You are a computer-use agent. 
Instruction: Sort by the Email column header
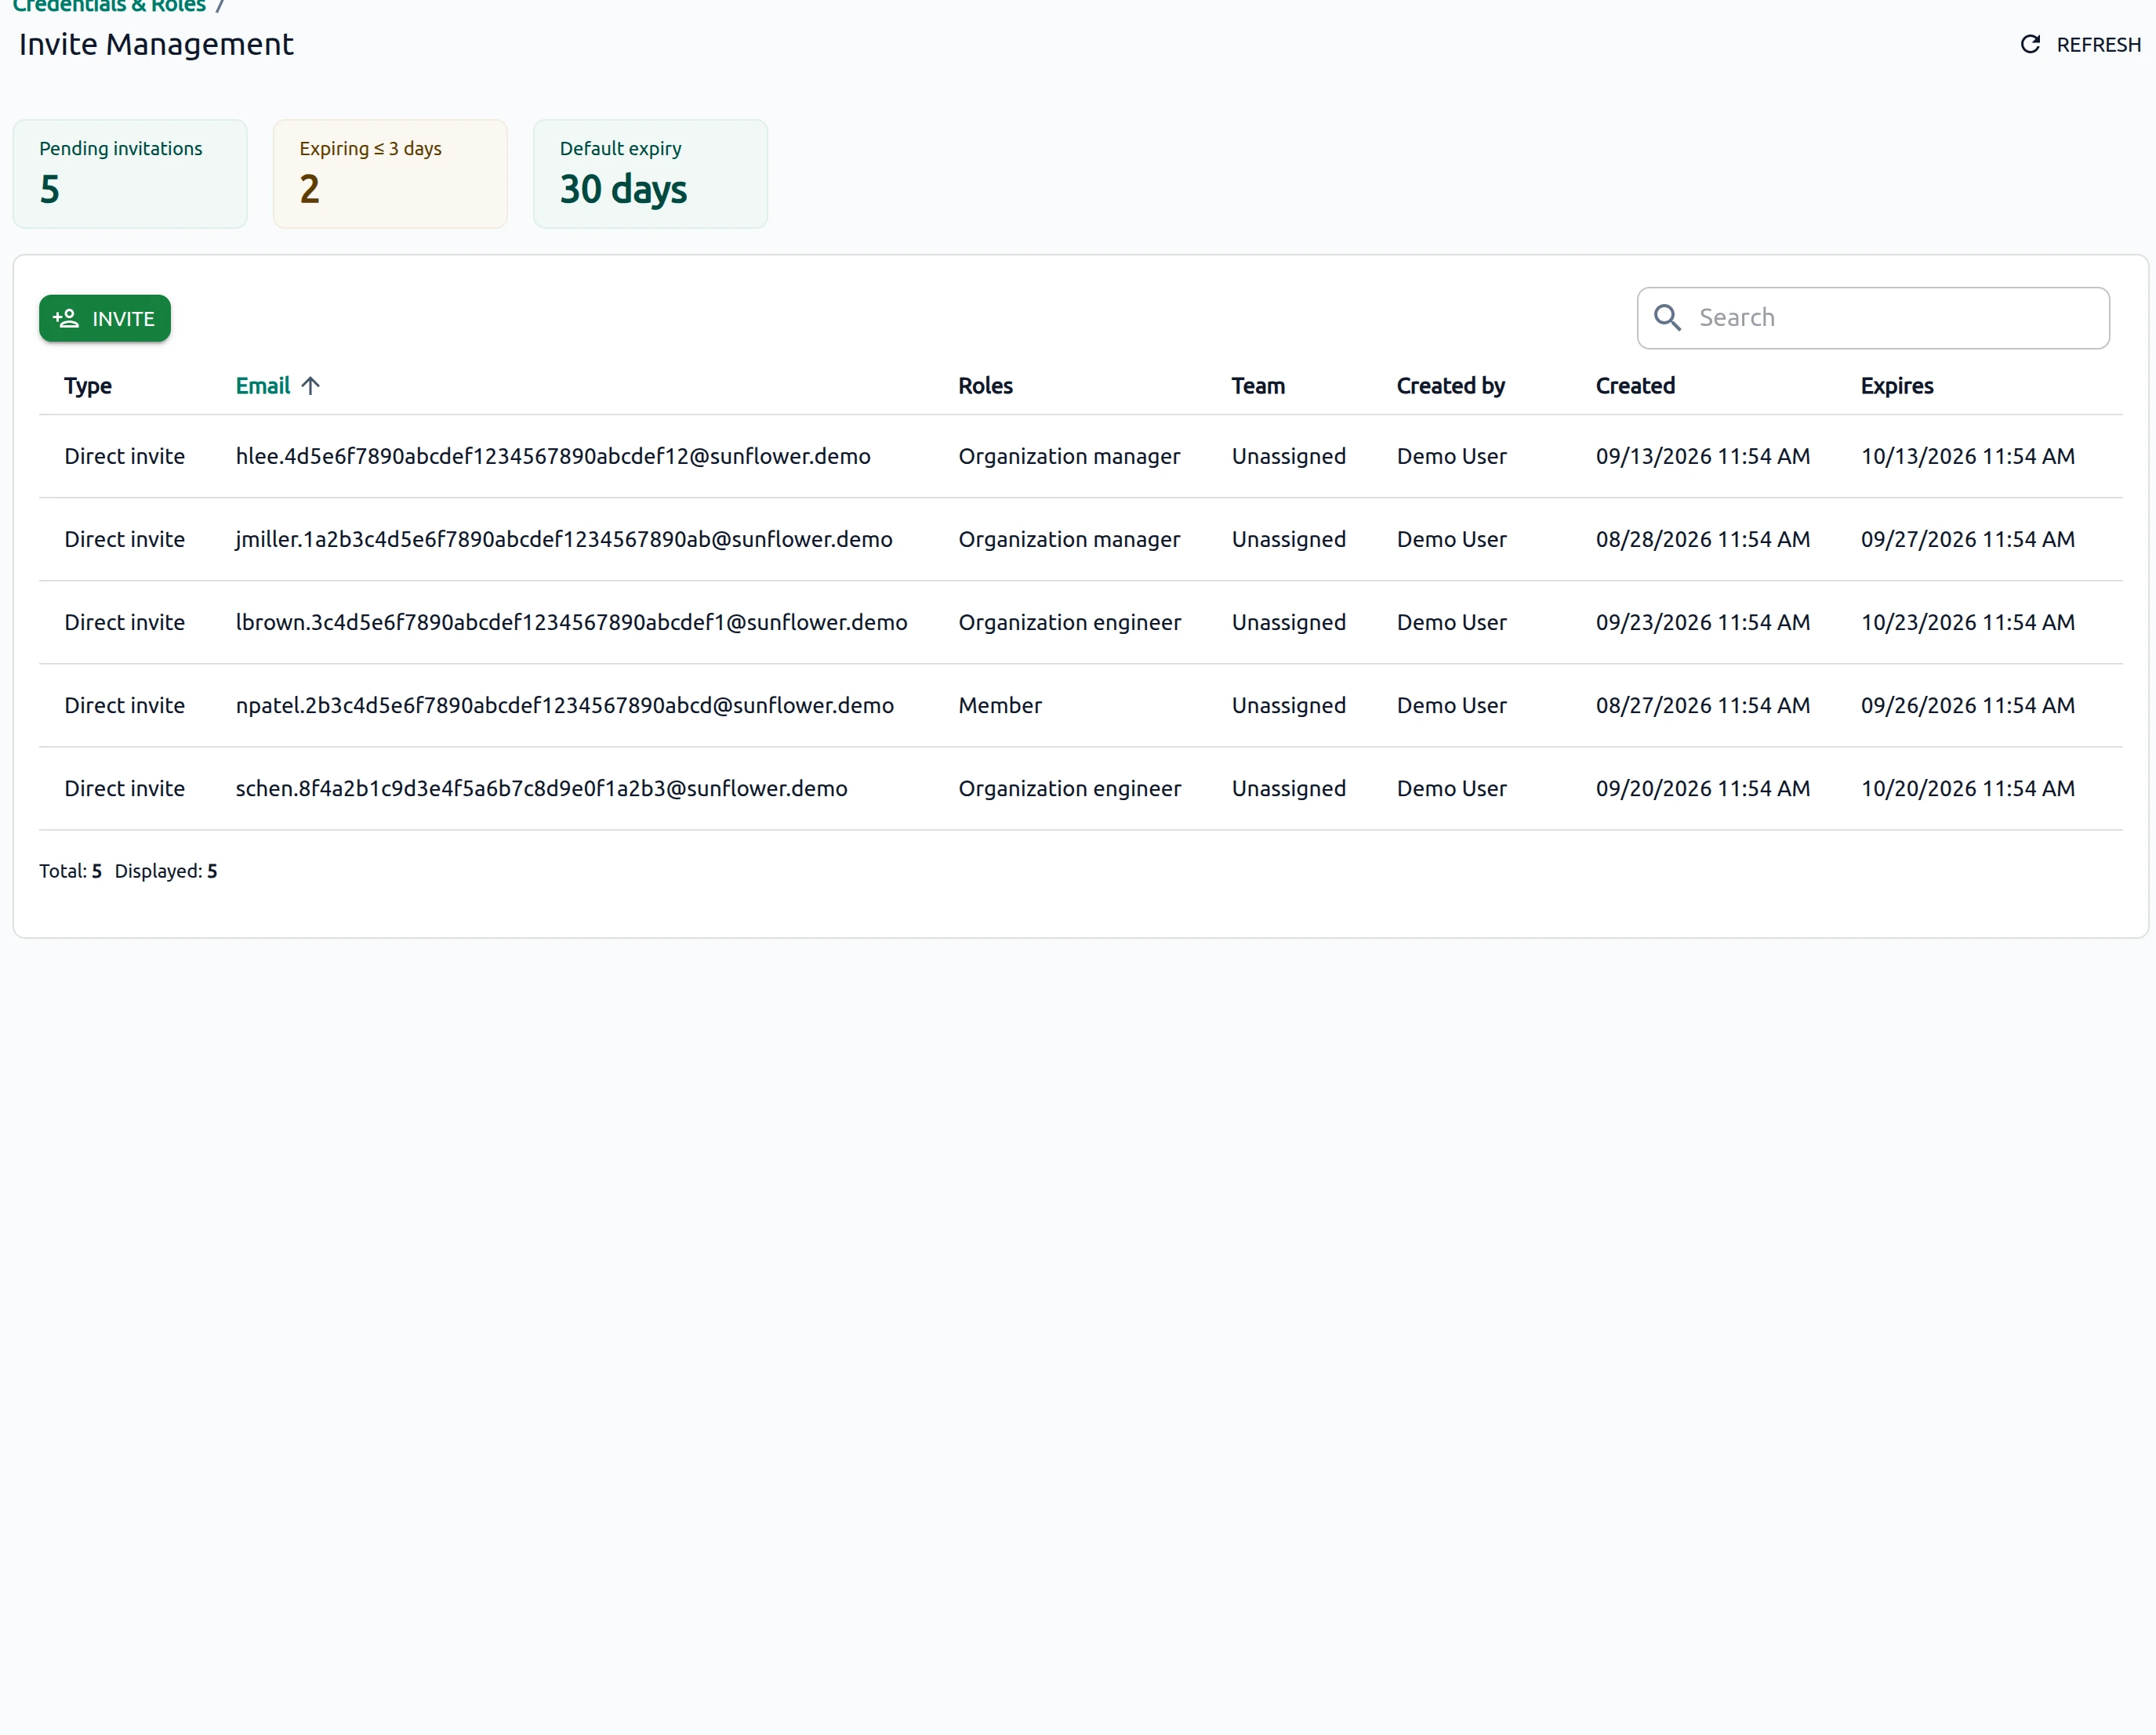(x=263, y=386)
